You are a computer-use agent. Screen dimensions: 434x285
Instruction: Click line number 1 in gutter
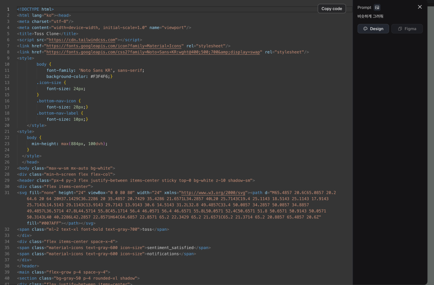[8, 9]
